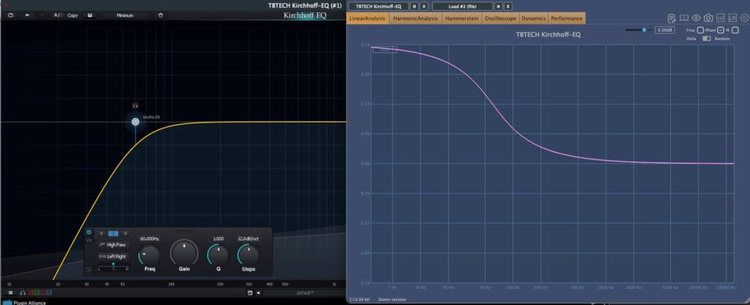The height and width of the screenshot is (305, 750).
Task: Switch to the HarmonicAnalysis tab
Action: 415,18
